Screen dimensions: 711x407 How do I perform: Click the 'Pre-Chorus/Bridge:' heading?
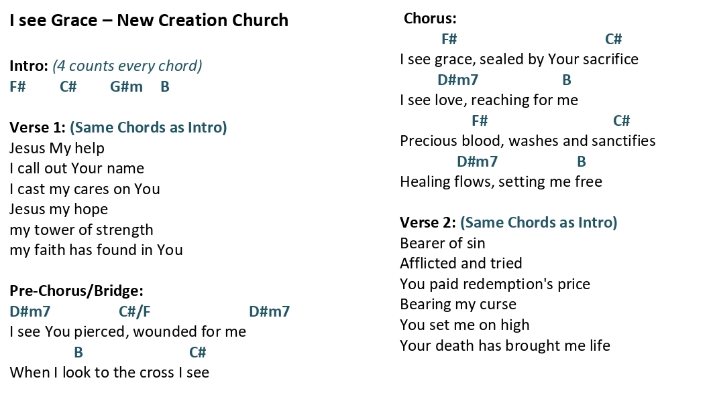76,291
